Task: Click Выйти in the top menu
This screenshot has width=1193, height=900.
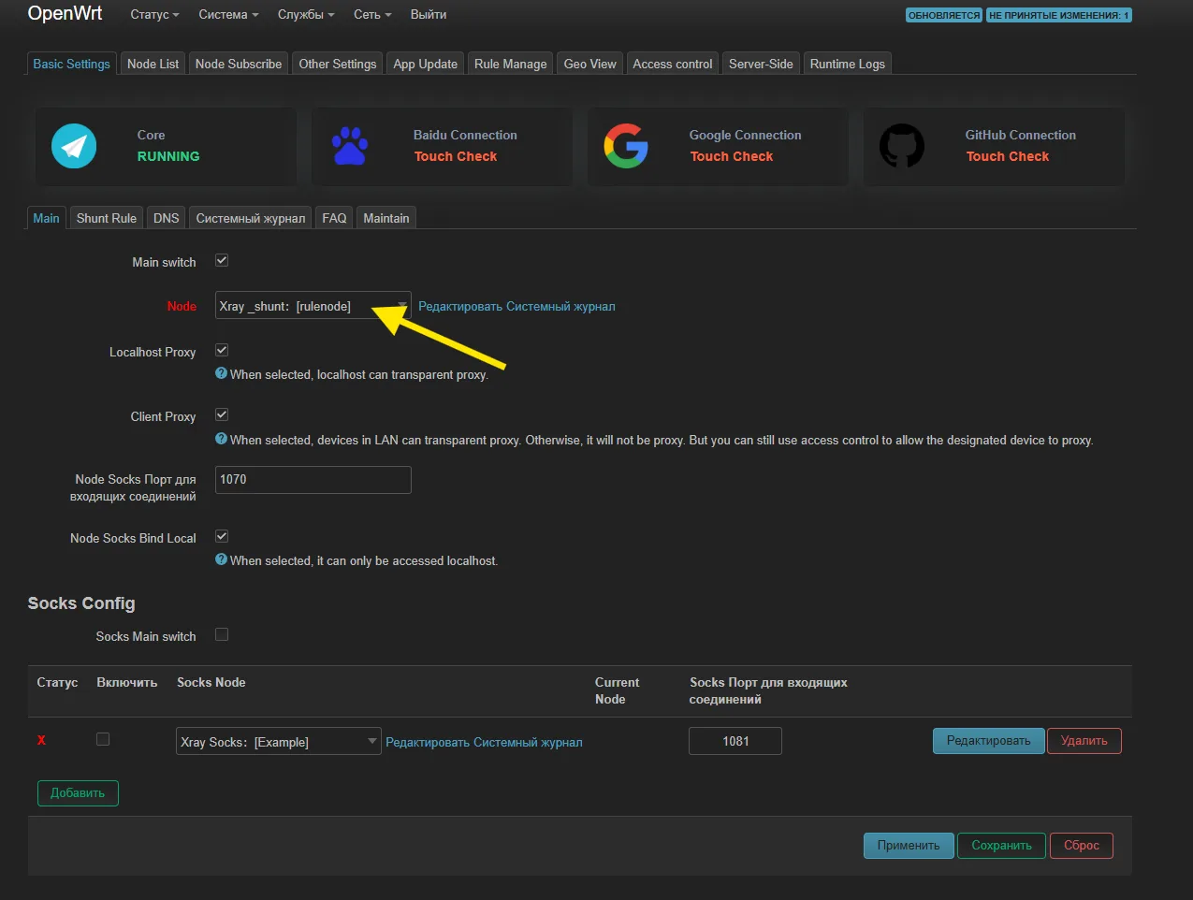Action: pyautogui.click(x=429, y=15)
